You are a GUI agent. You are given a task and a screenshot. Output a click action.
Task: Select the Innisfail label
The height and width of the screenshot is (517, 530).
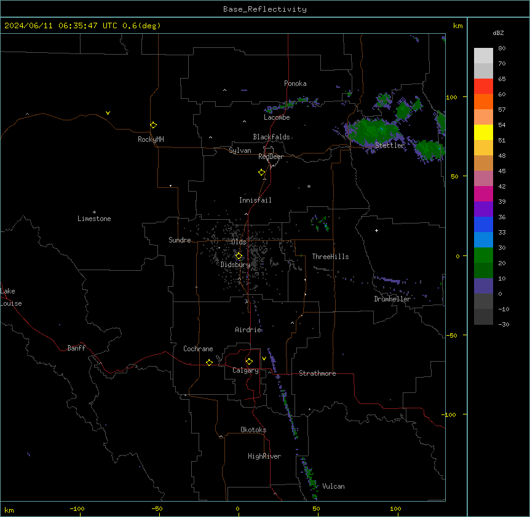tap(255, 200)
